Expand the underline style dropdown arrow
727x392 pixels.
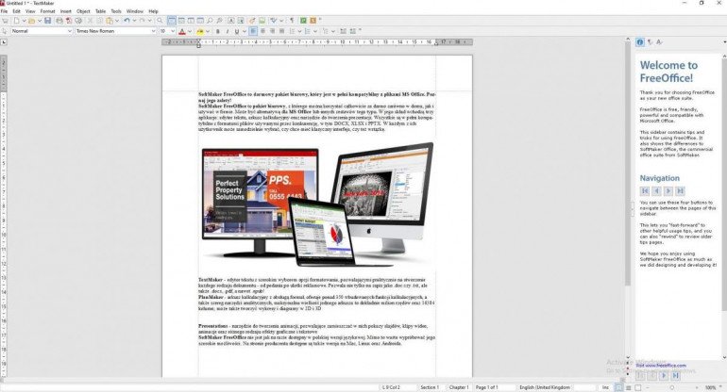click(x=245, y=31)
